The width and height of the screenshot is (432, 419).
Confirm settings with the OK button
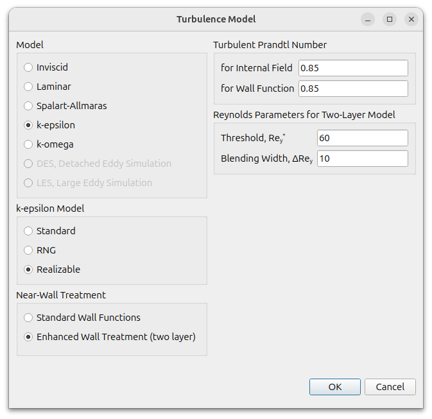pyautogui.click(x=334, y=387)
